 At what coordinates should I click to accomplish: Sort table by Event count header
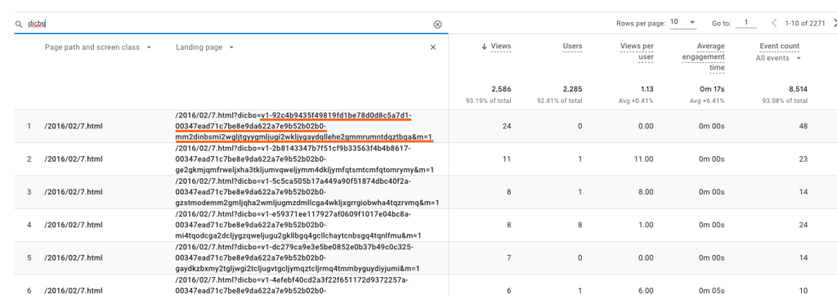click(x=779, y=47)
